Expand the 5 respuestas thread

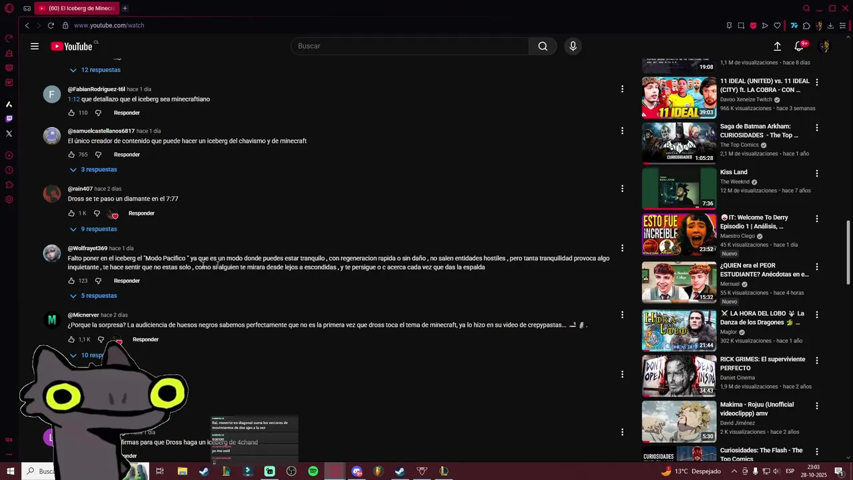coord(93,295)
